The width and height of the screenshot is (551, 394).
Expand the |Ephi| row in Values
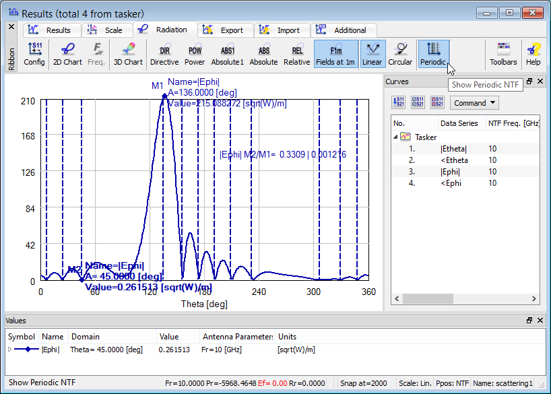[9, 350]
